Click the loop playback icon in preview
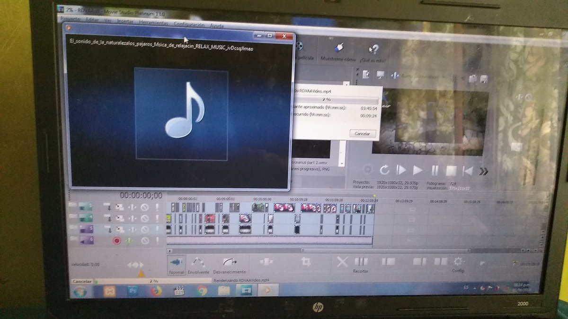Image resolution: width=568 pixels, height=319 pixels. click(x=384, y=170)
